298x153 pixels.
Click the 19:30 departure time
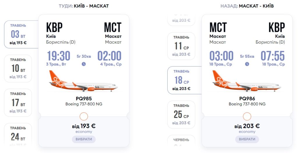(x=58, y=56)
